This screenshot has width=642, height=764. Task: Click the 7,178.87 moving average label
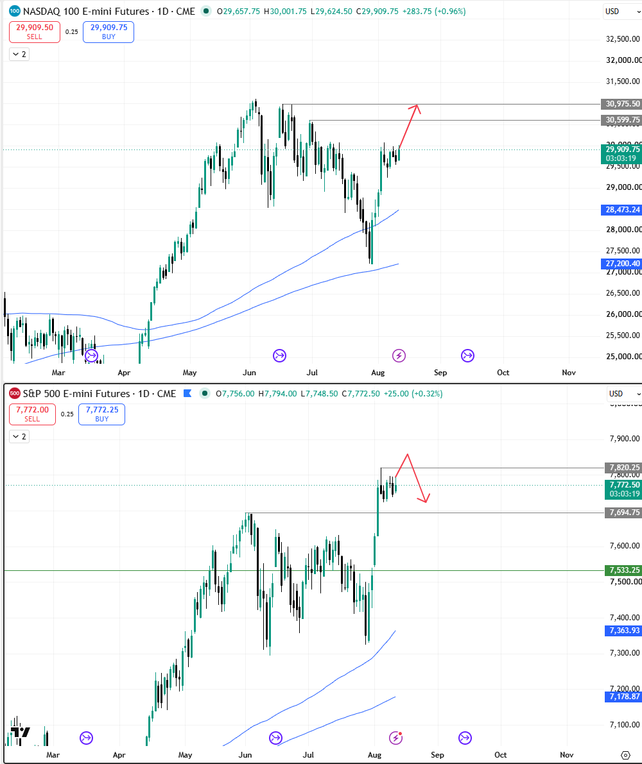pyautogui.click(x=624, y=696)
